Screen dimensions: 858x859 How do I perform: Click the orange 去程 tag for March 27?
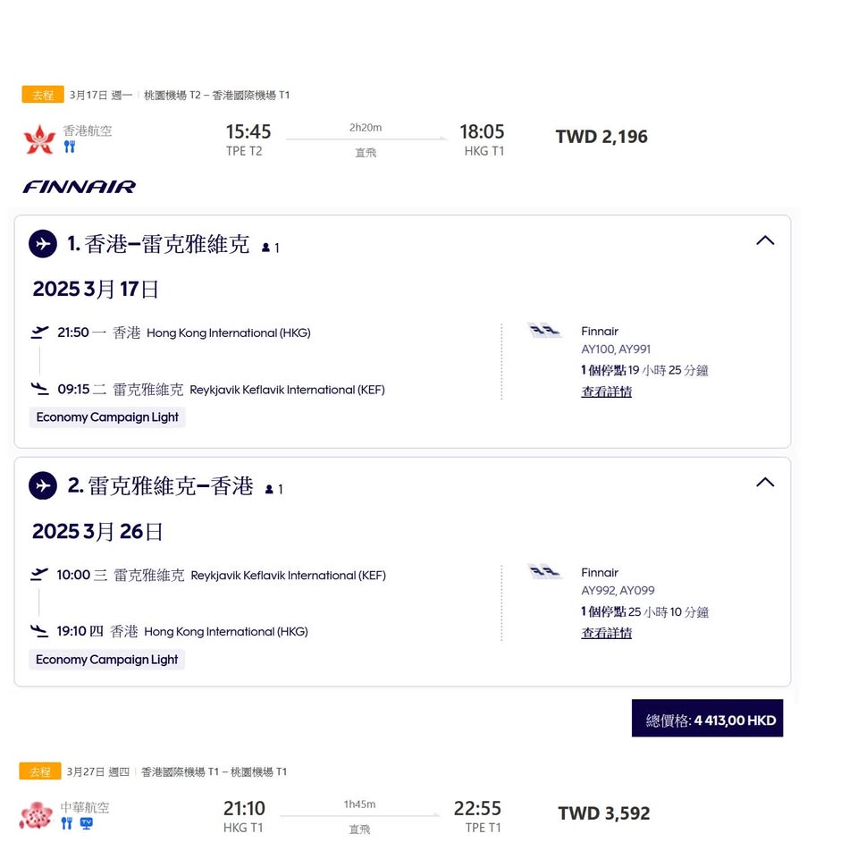pyautogui.click(x=40, y=771)
